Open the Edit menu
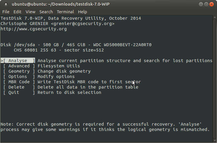The image size is (217, 143). click(17, 12)
